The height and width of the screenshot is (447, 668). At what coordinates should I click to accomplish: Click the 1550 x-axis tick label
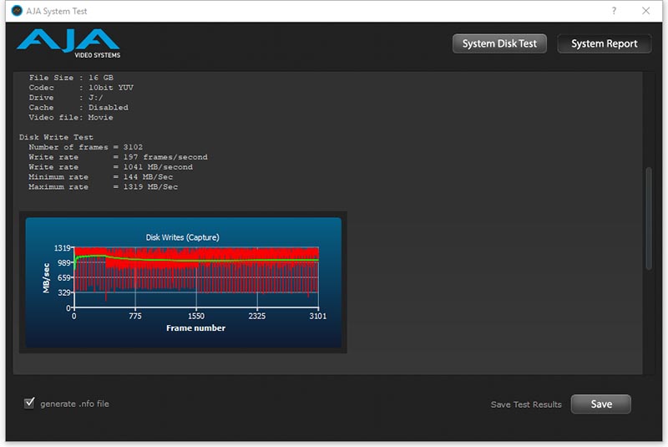point(196,316)
